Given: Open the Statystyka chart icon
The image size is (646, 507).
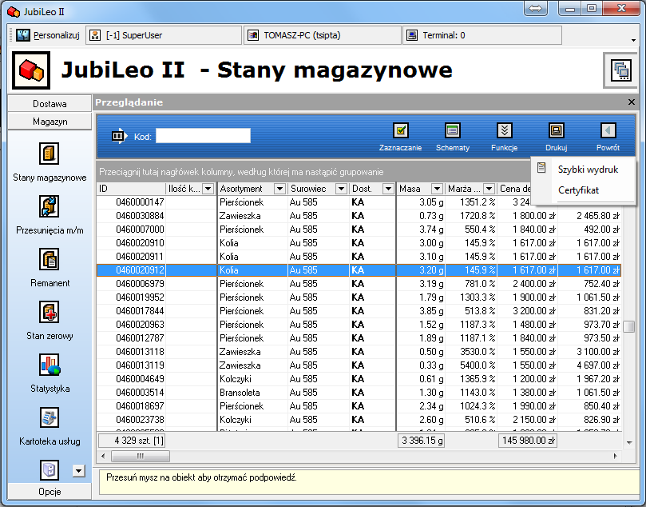Looking at the screenshot, I should pos(50,365).
